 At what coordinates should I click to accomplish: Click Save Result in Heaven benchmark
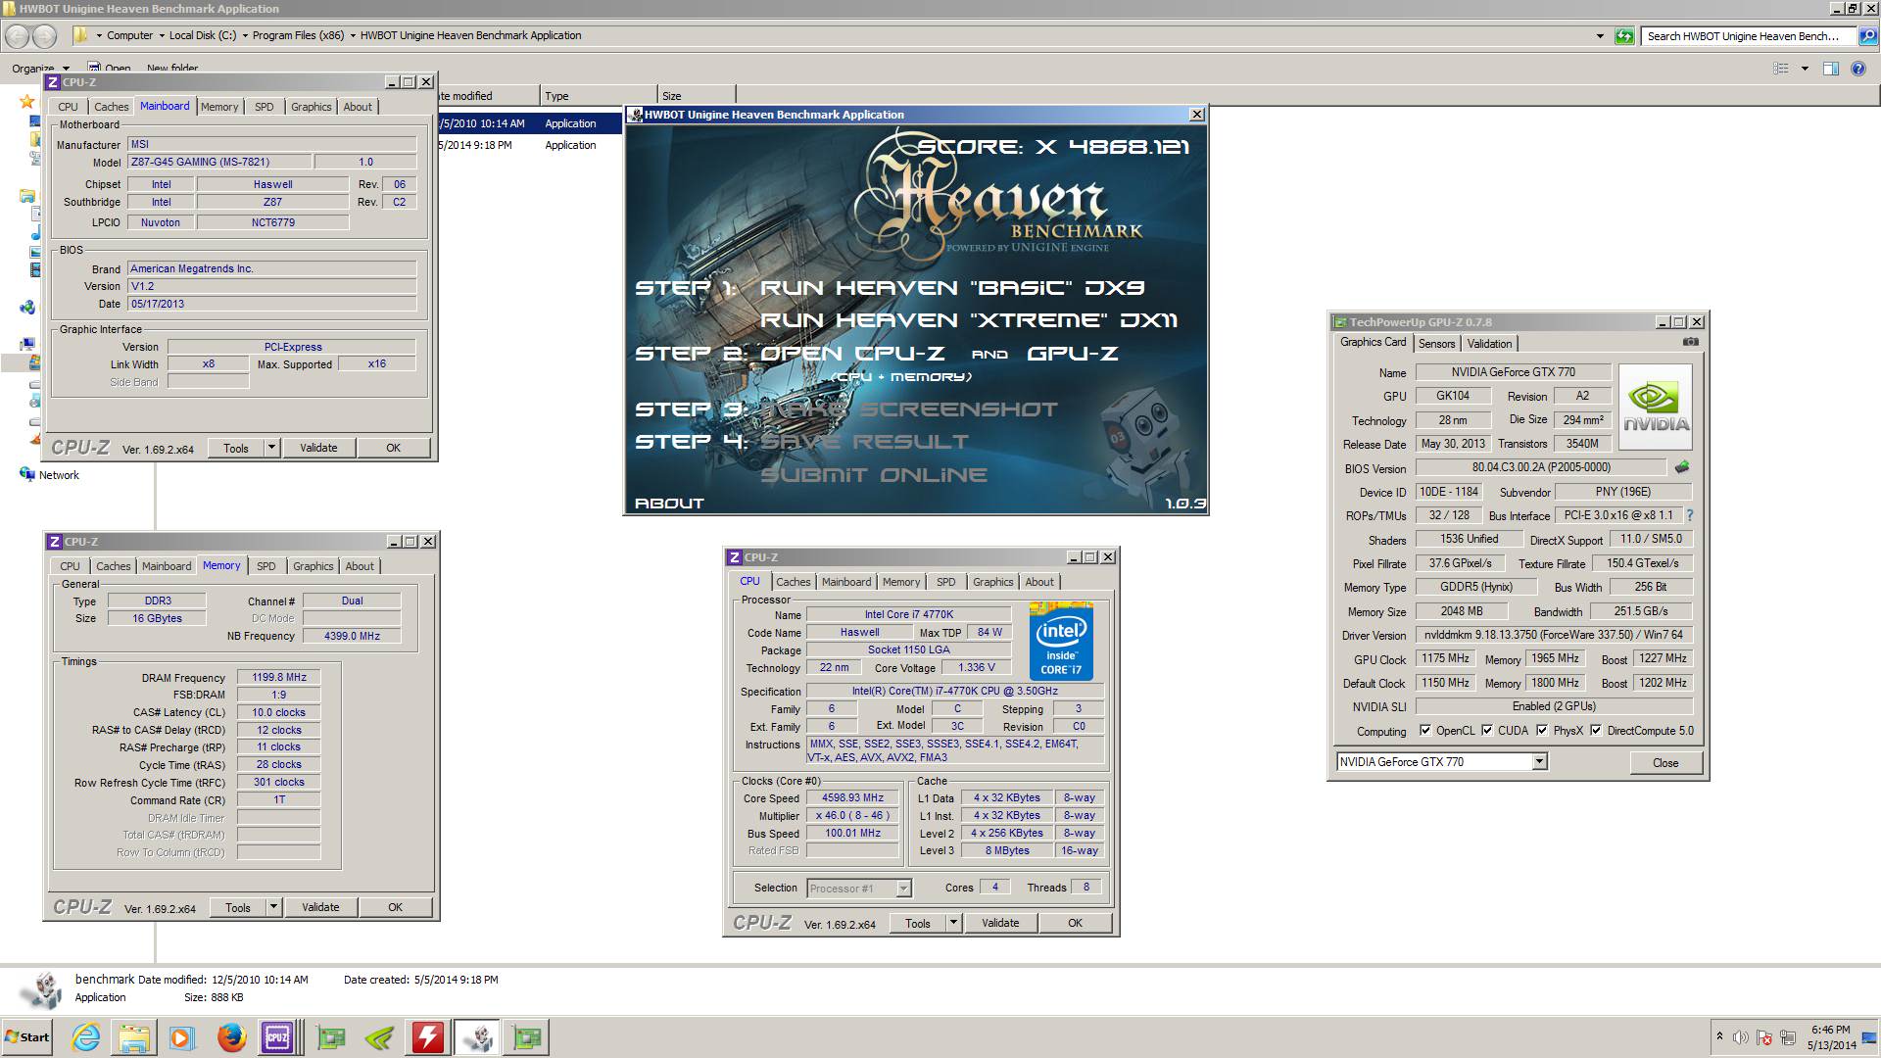coord(864,442)
